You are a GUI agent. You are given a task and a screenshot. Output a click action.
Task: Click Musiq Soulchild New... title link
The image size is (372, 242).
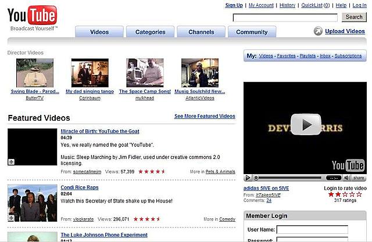[x=200, y=91]
